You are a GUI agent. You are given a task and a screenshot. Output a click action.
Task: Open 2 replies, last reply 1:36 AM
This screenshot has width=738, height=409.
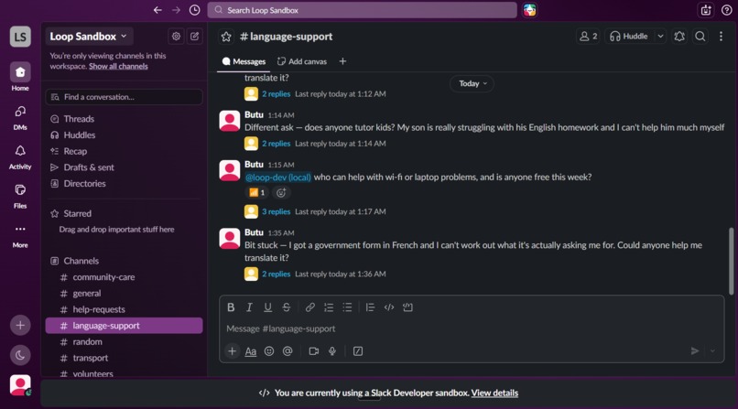276,274
